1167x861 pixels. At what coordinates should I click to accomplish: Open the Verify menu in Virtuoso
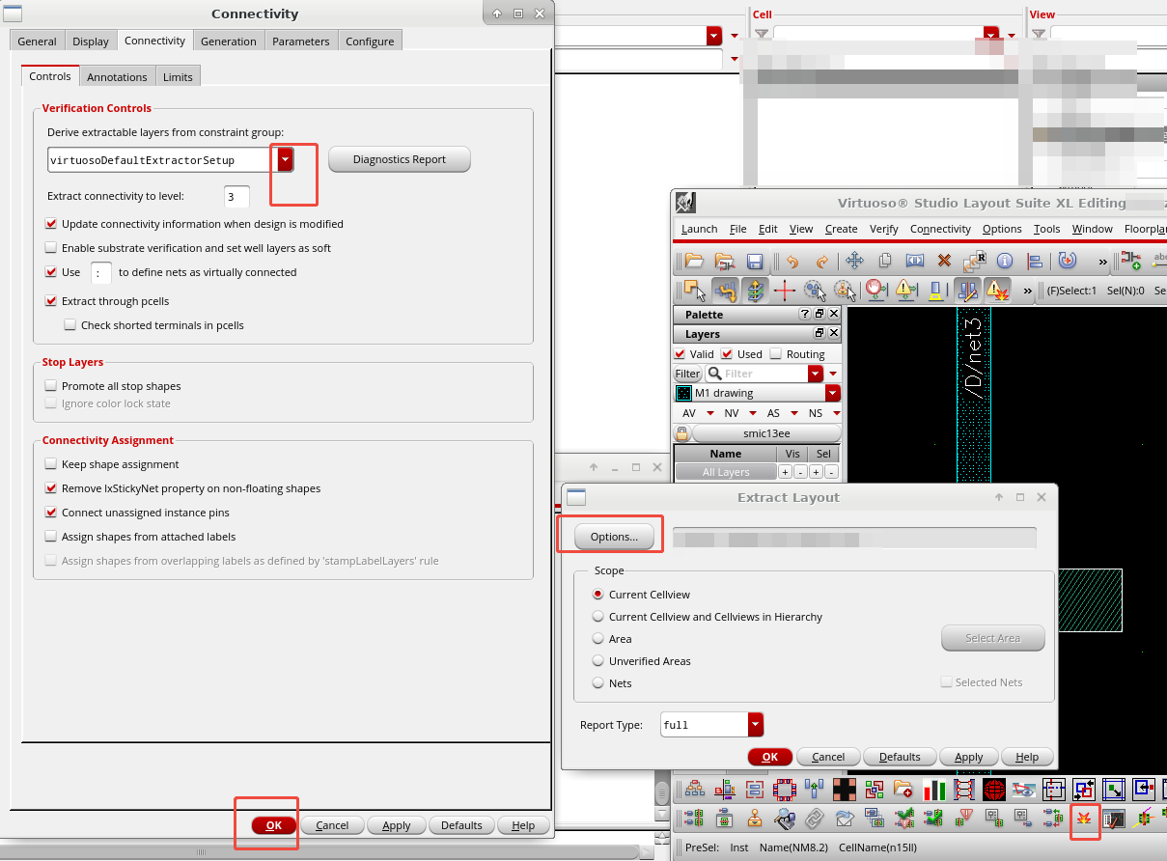point(883,229)
